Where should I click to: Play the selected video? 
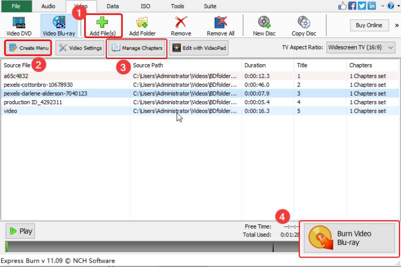coord(21,231)
